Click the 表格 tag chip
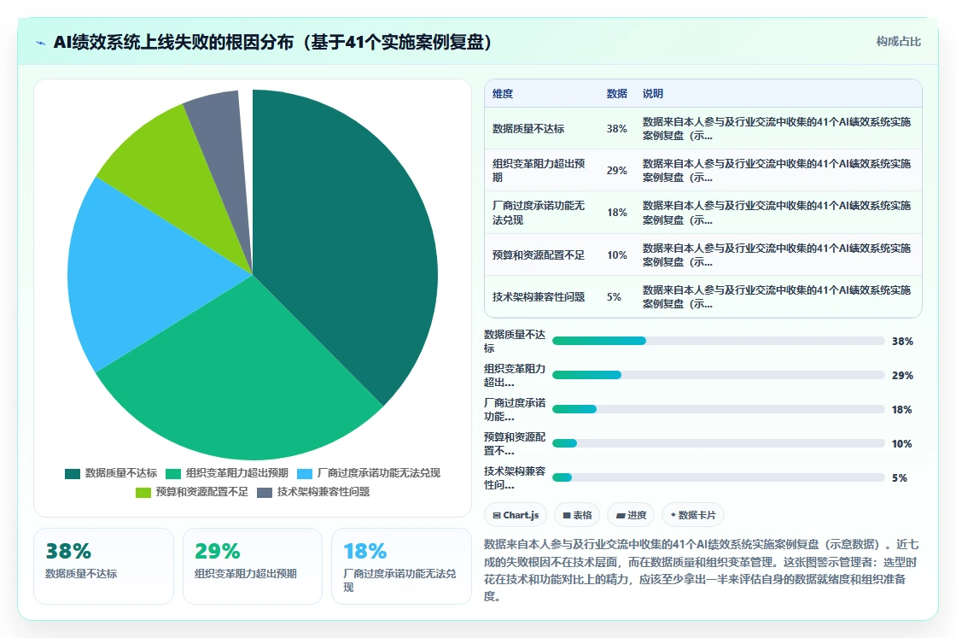This screenshot has width=956, height=638. (x=577, y=515)
